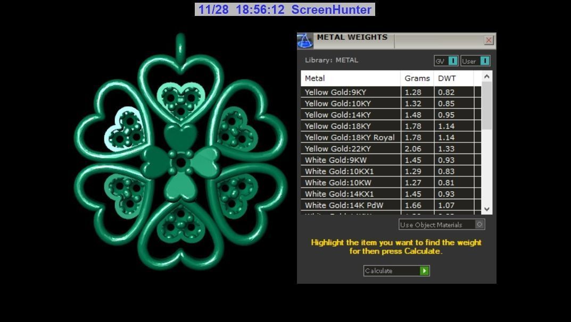Click the Grams column header
Screen dimensions: 571x322
point(417,78)
